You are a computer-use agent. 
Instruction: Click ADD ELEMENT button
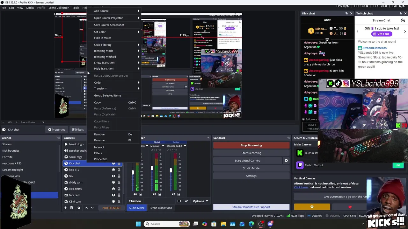click(112, 208)
